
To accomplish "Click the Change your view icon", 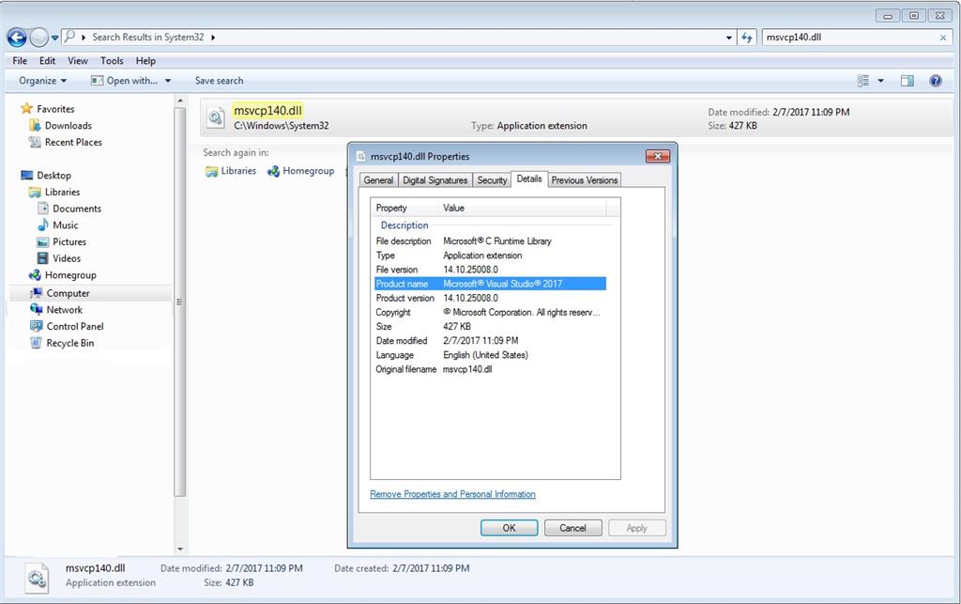I will [x=863, y=81].
